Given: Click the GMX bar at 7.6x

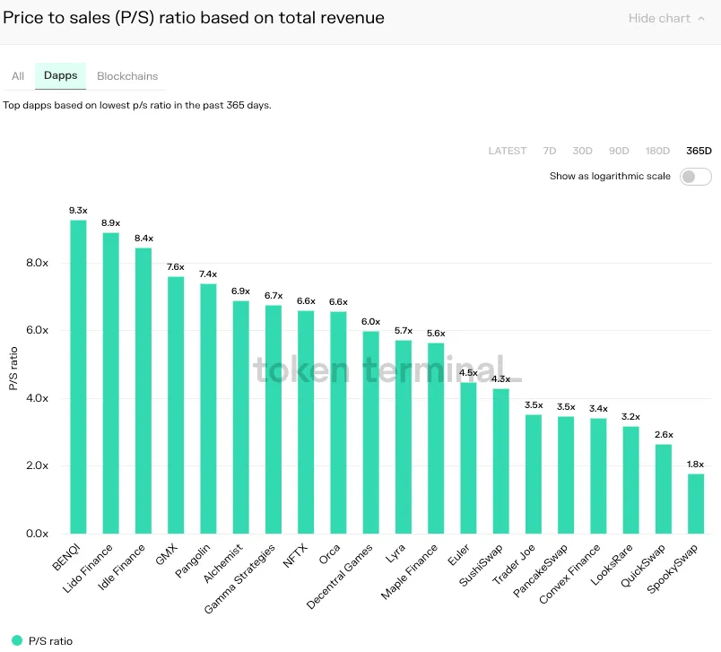Looking at the screenshot, I should 176,405.
